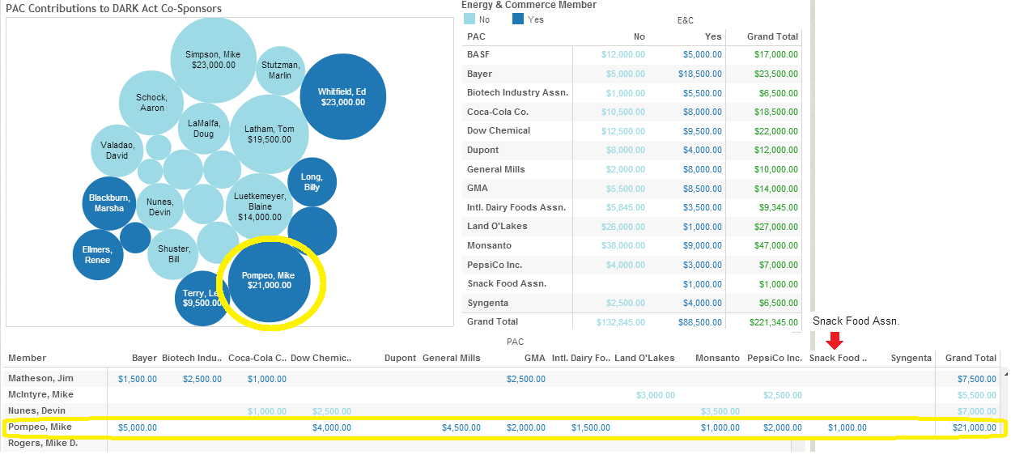Screen dimensions: 1011x459
Task: Click the Ellmers, Renee bubble
Action: (x=98, y=255)
